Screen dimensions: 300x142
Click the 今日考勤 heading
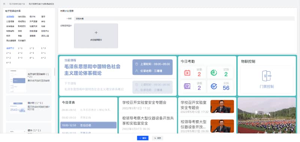tap(188, 61)
